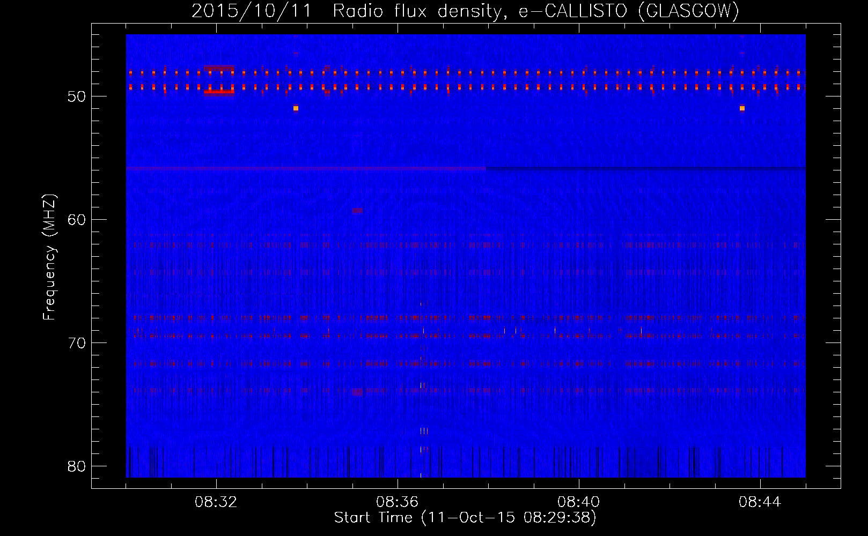Click the 'Start Time (11-Oct-15 08:29:38)' label
This screenshot has width=868, height=536.
coord(465,518)
